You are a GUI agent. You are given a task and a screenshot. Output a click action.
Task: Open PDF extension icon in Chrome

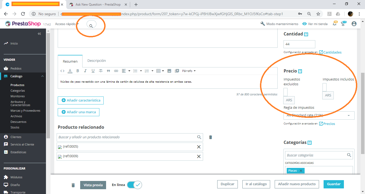330,14
